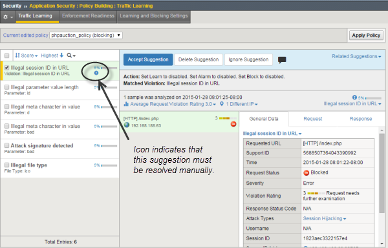
Task: Click the red blocked icon on /index.php request
Action: point(233,124)
